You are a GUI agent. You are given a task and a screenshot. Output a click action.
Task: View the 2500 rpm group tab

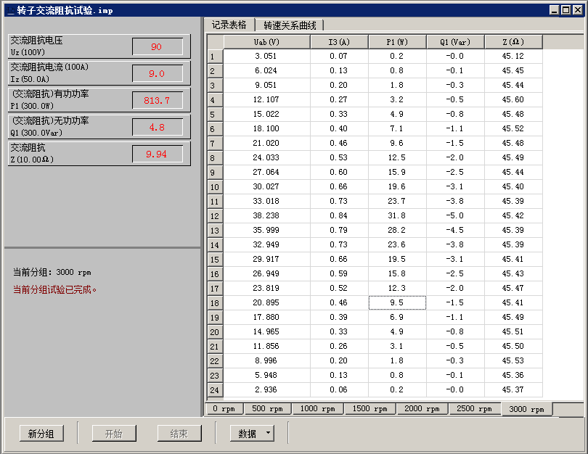click(475, 409)
